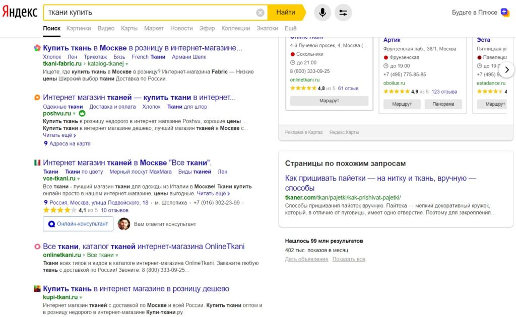Click the Yandex Plus icon
Viewport: 516px width, 317px height.
504,12
